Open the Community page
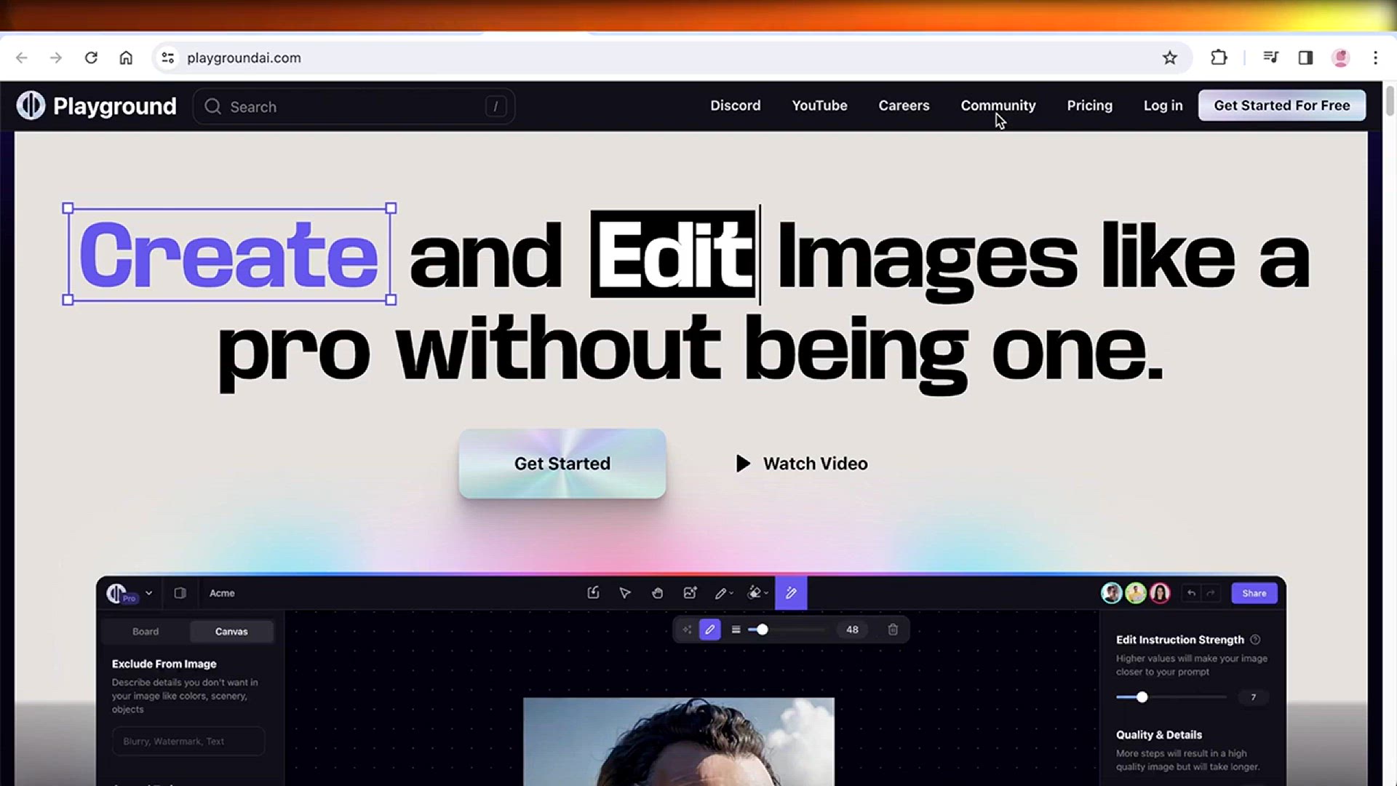This screenshot has width=1397, height=786. [998, 106]
